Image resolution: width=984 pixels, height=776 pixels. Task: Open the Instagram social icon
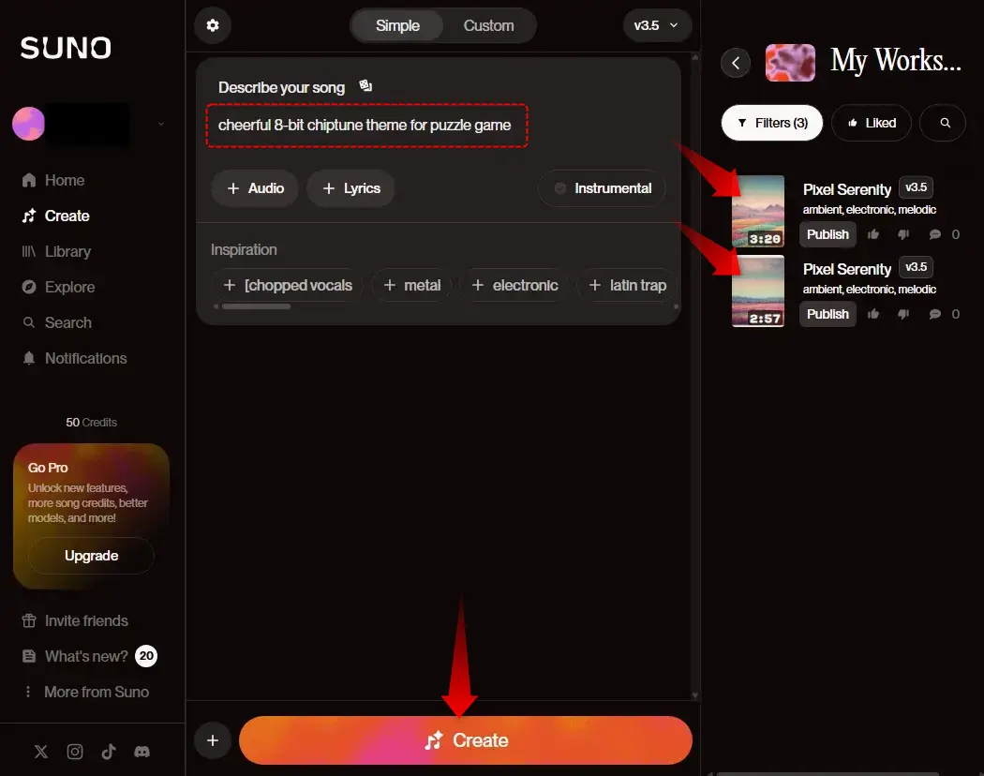coord(75,751)
